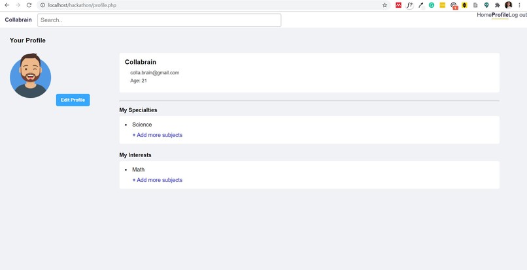This screenshot has width=527, height=270.
Task: Focus the Search input field
Action: click(x=159, y=20)
